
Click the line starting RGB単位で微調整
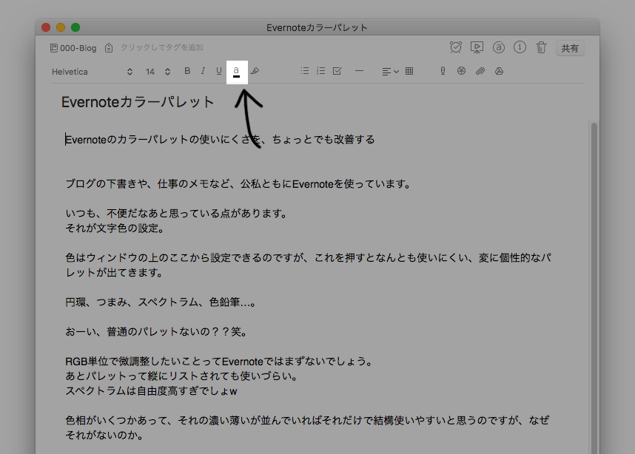pyautogui.click(x=219, y=362)
